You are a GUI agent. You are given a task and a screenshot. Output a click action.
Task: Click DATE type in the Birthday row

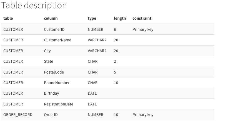92,93
